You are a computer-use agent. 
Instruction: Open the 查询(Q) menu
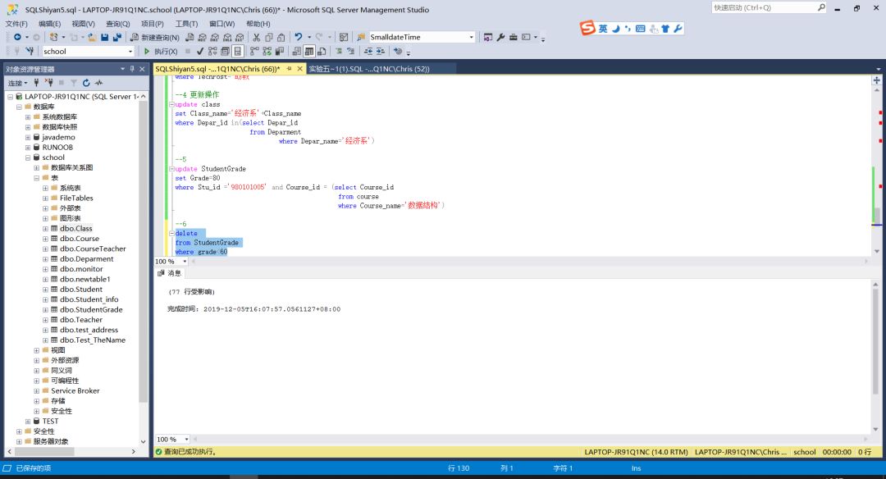pyautogui.click(x=117, y=24)
